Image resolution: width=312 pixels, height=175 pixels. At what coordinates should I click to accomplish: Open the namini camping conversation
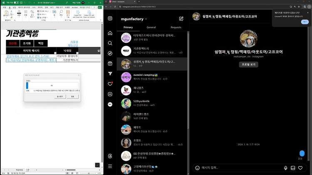pos(152,77)
